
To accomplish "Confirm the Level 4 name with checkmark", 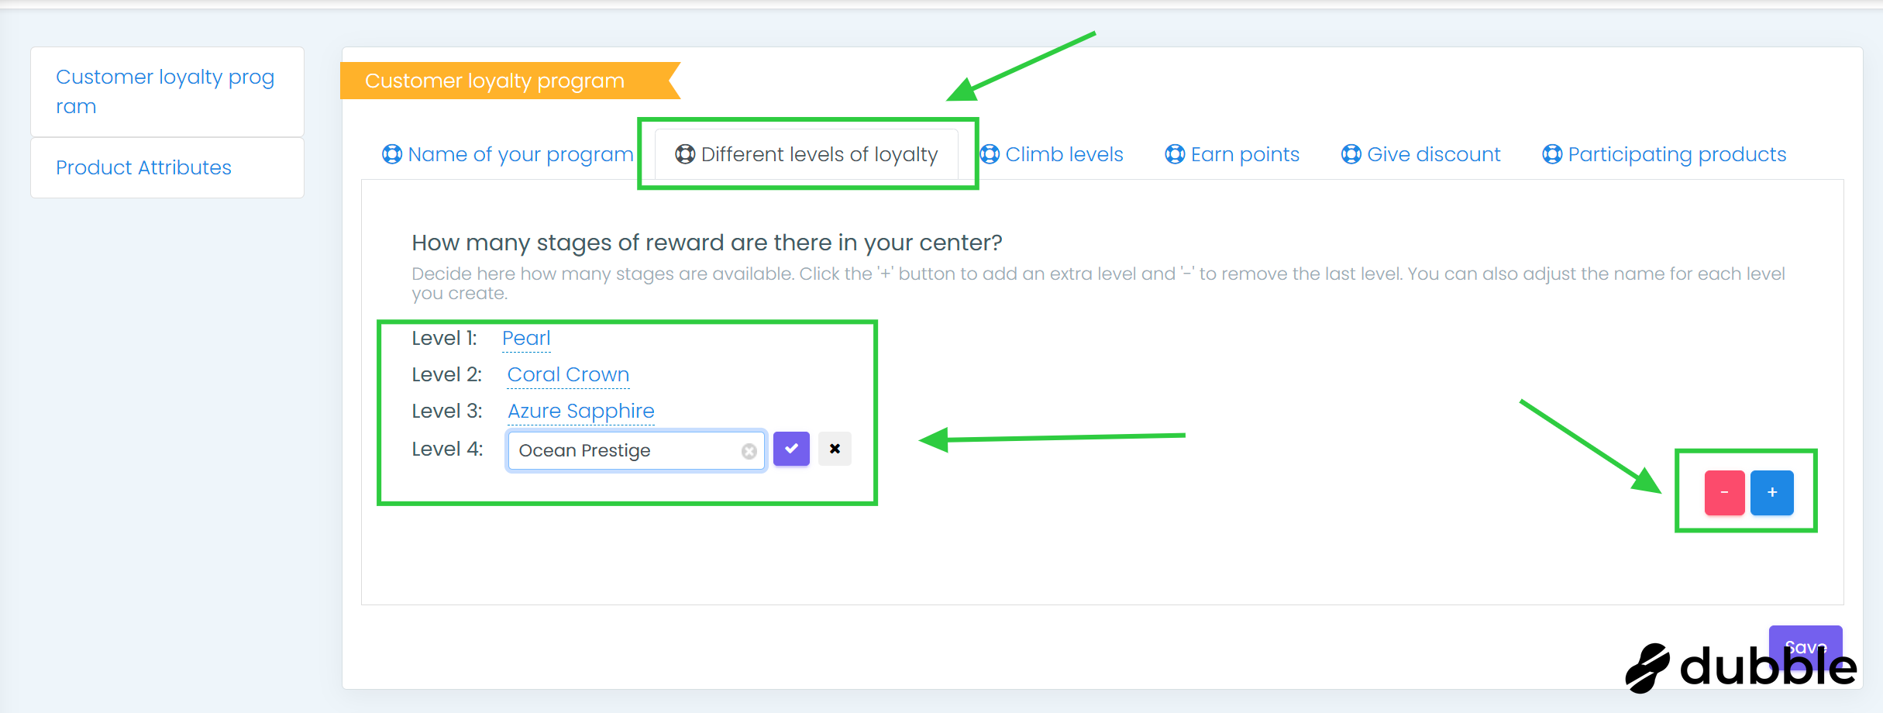I will (791, 449).
